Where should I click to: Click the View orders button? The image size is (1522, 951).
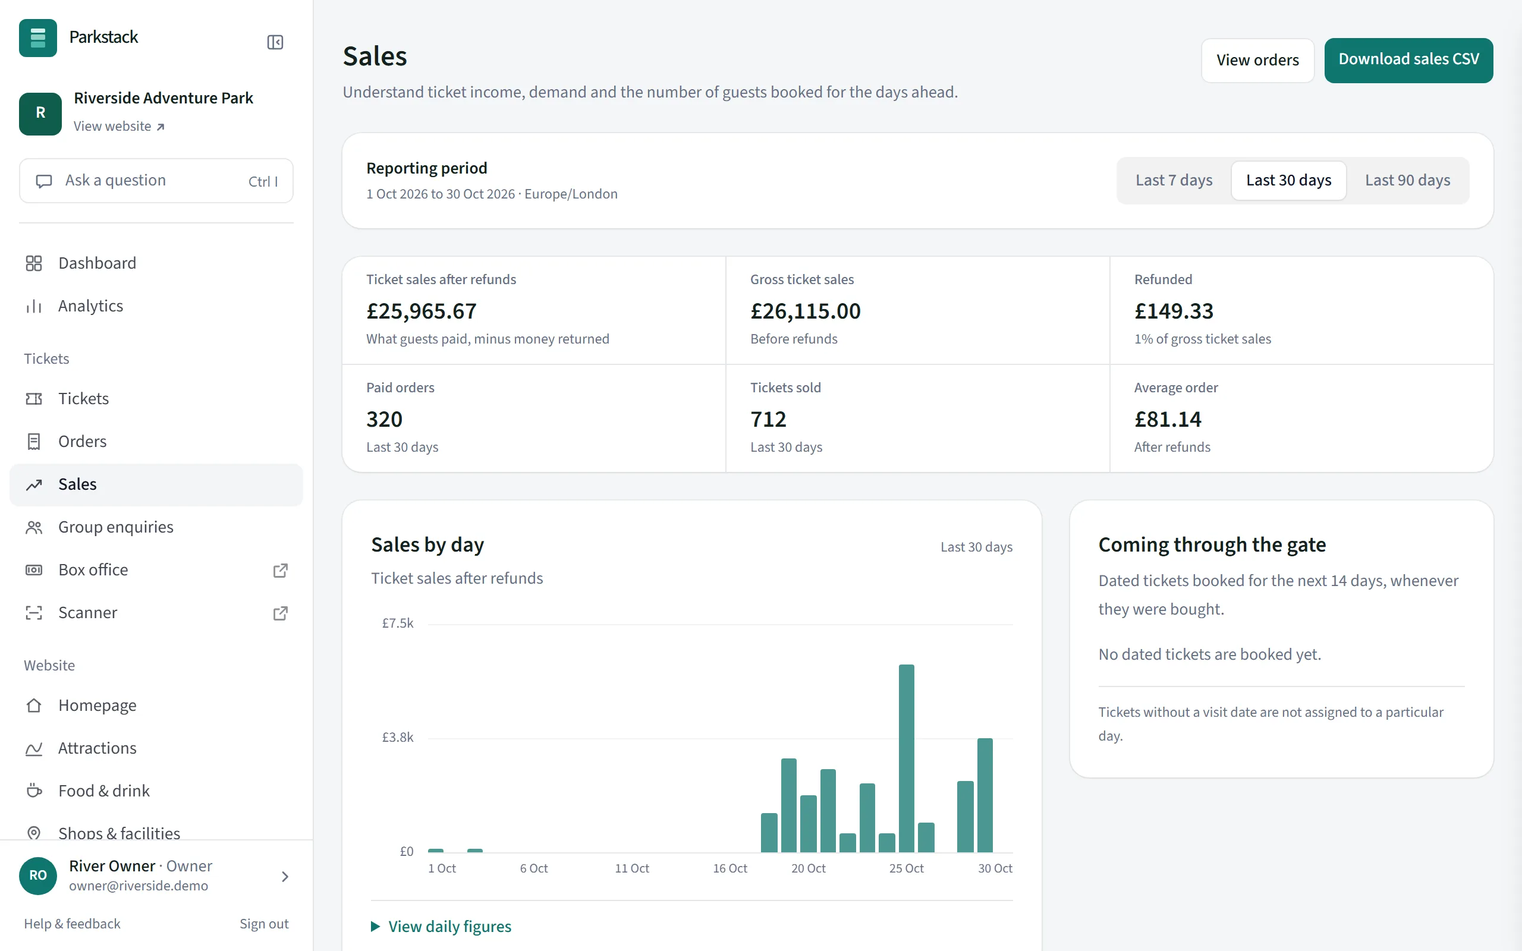pyautogui.click(x=1257, y=60)
